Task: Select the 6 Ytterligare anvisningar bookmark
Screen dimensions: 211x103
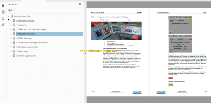Action: point(27,47)
